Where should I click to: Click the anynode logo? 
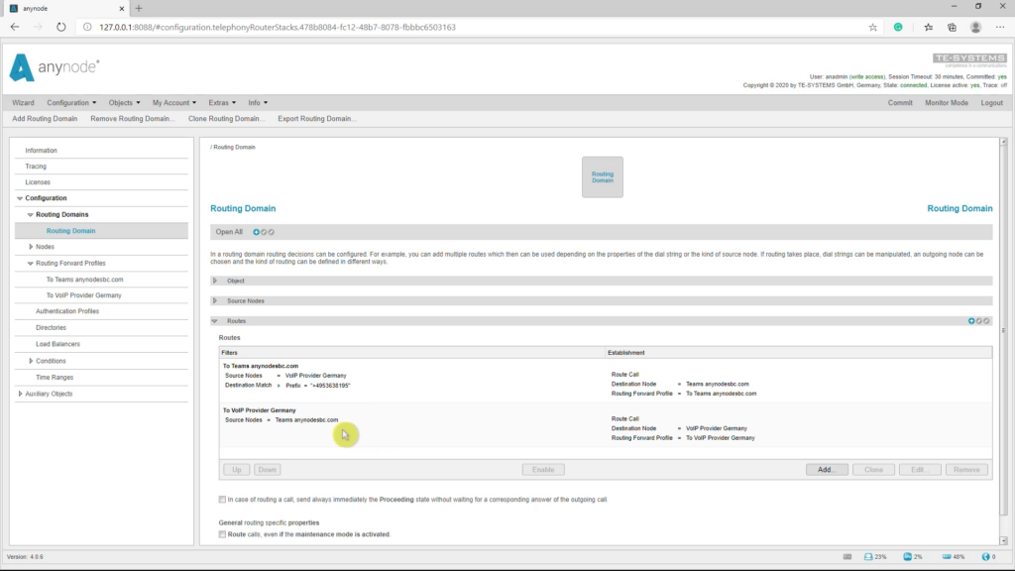[55, 67]
